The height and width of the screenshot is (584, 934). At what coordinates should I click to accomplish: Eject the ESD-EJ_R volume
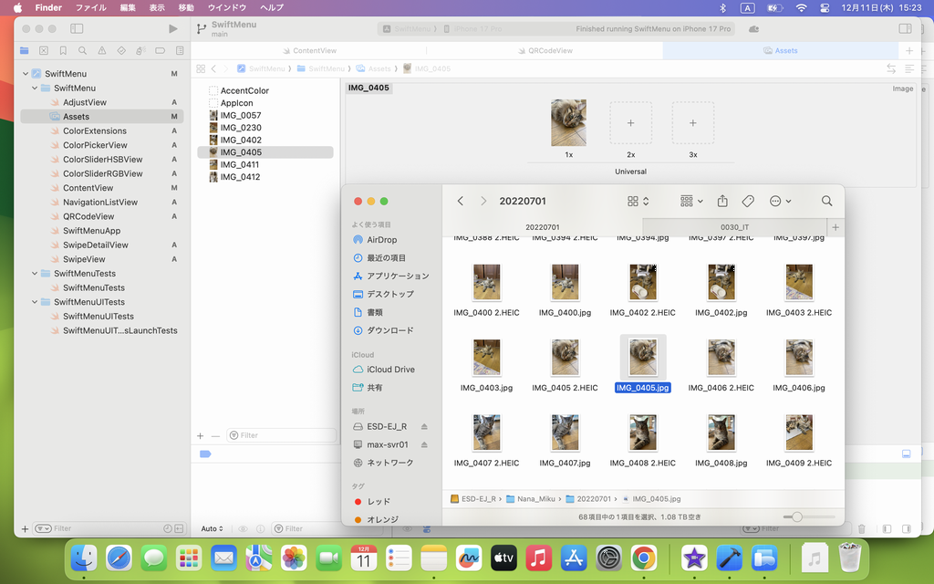coord(424,426)
